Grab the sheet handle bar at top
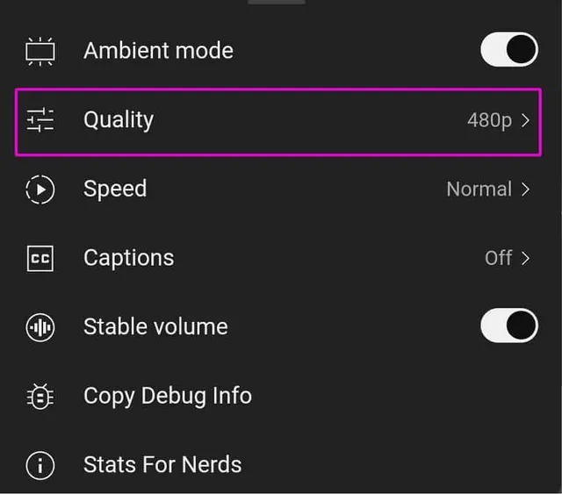 277,2
